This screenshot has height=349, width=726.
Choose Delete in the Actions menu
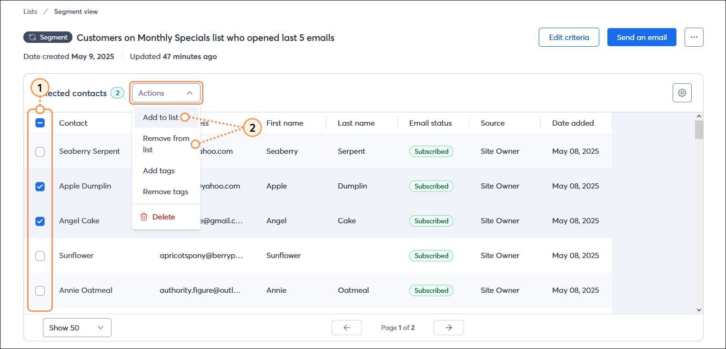coord(166,217)
